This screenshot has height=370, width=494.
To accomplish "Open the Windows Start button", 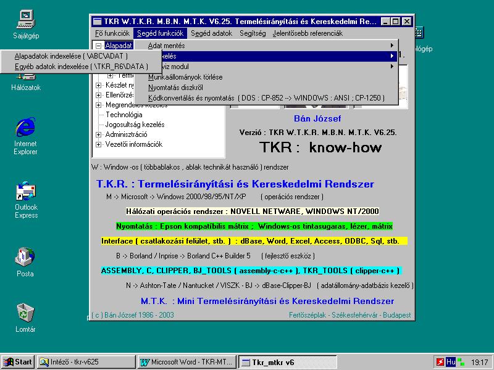I will (18, 362).
